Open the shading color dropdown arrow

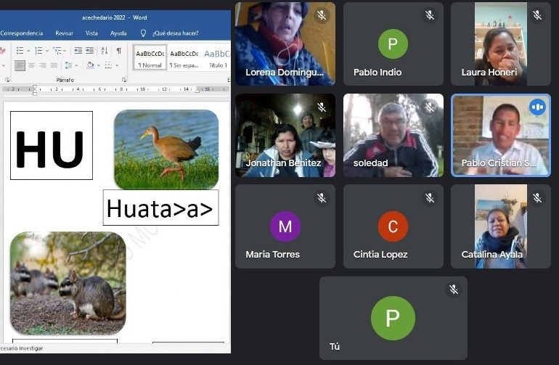coord(98,65)
